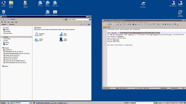This screenshot has width=186, height=104.
Task: Select the 'new 2' tab in Notepad++
Action: tap(106, 27)
